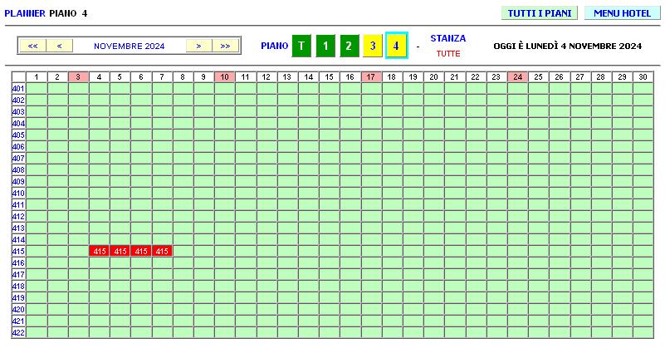Viewport: 665px width, 348px height.
Task: Click day 4 column header
Action: pos(100,76)
